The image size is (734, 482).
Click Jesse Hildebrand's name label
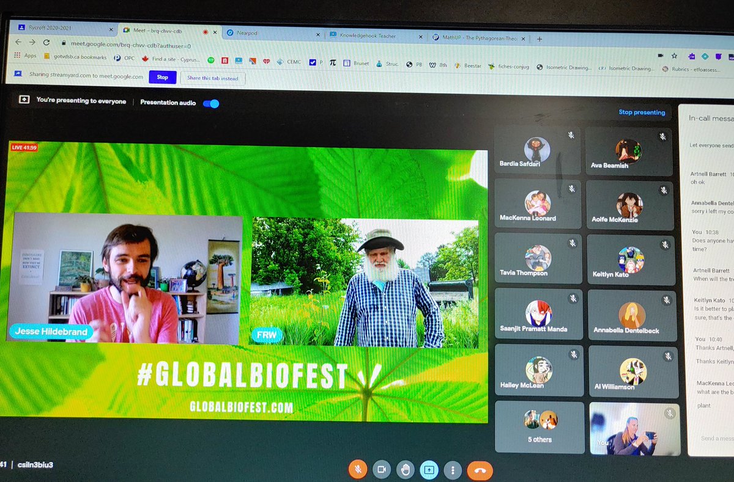pos(52,332)
